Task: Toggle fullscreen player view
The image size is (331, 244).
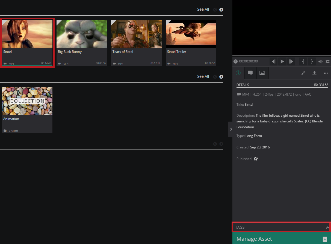Action: click(328, 61)
